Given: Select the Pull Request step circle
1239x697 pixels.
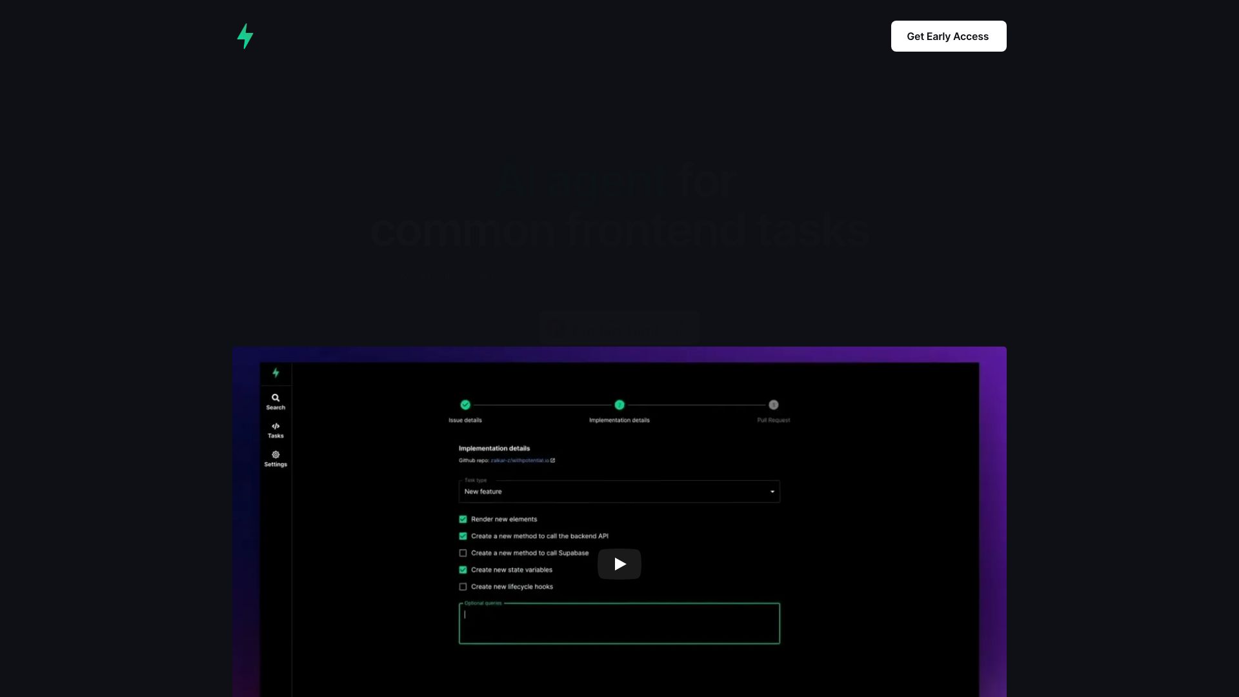Looking at the screenshot, I should (773, 405).
